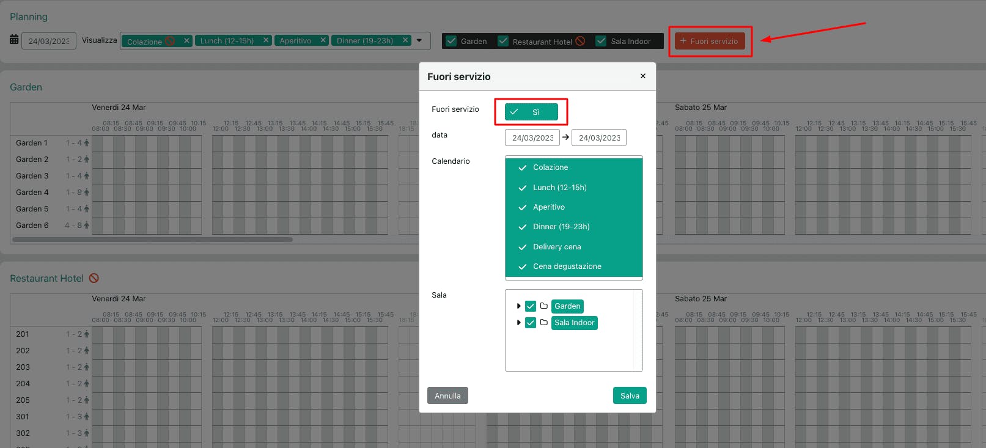
Task: Deselect Delivery cena in Calendario list
Action: pos(574,247)
